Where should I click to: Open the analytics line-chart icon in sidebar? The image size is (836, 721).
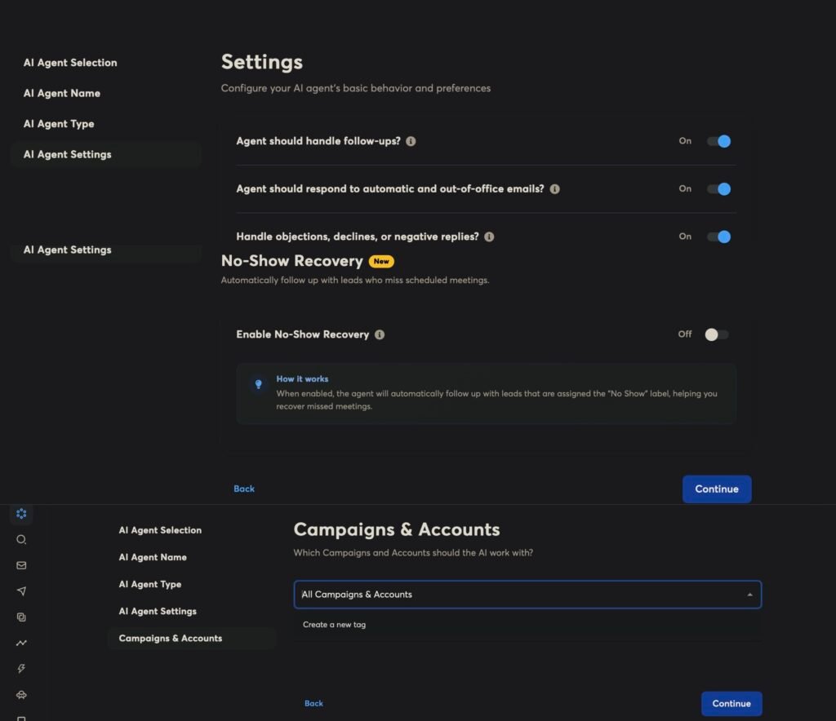point(21,643)
